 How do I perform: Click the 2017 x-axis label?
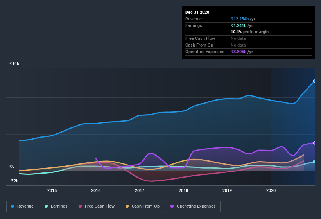point(140,190)
